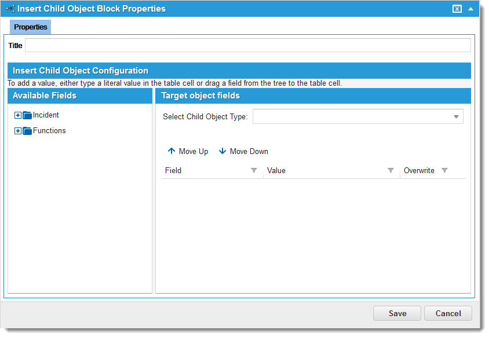
Task: Cancel the dialog changes
Action: (x=448, y=313)
